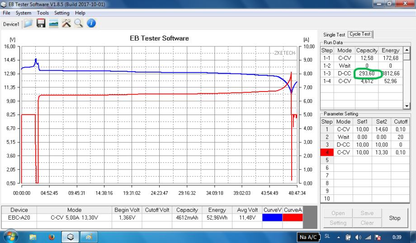This screenshot has height=243, width=416.
Task: Click the magnifier zoom icon
Action: (78, 23)
